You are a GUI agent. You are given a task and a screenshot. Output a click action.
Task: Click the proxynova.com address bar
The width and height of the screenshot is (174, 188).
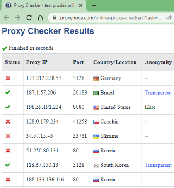pyautogui.click(x=111, y=18)
